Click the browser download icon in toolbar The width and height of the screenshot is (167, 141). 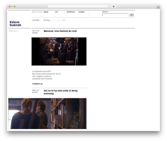(114, 7)
